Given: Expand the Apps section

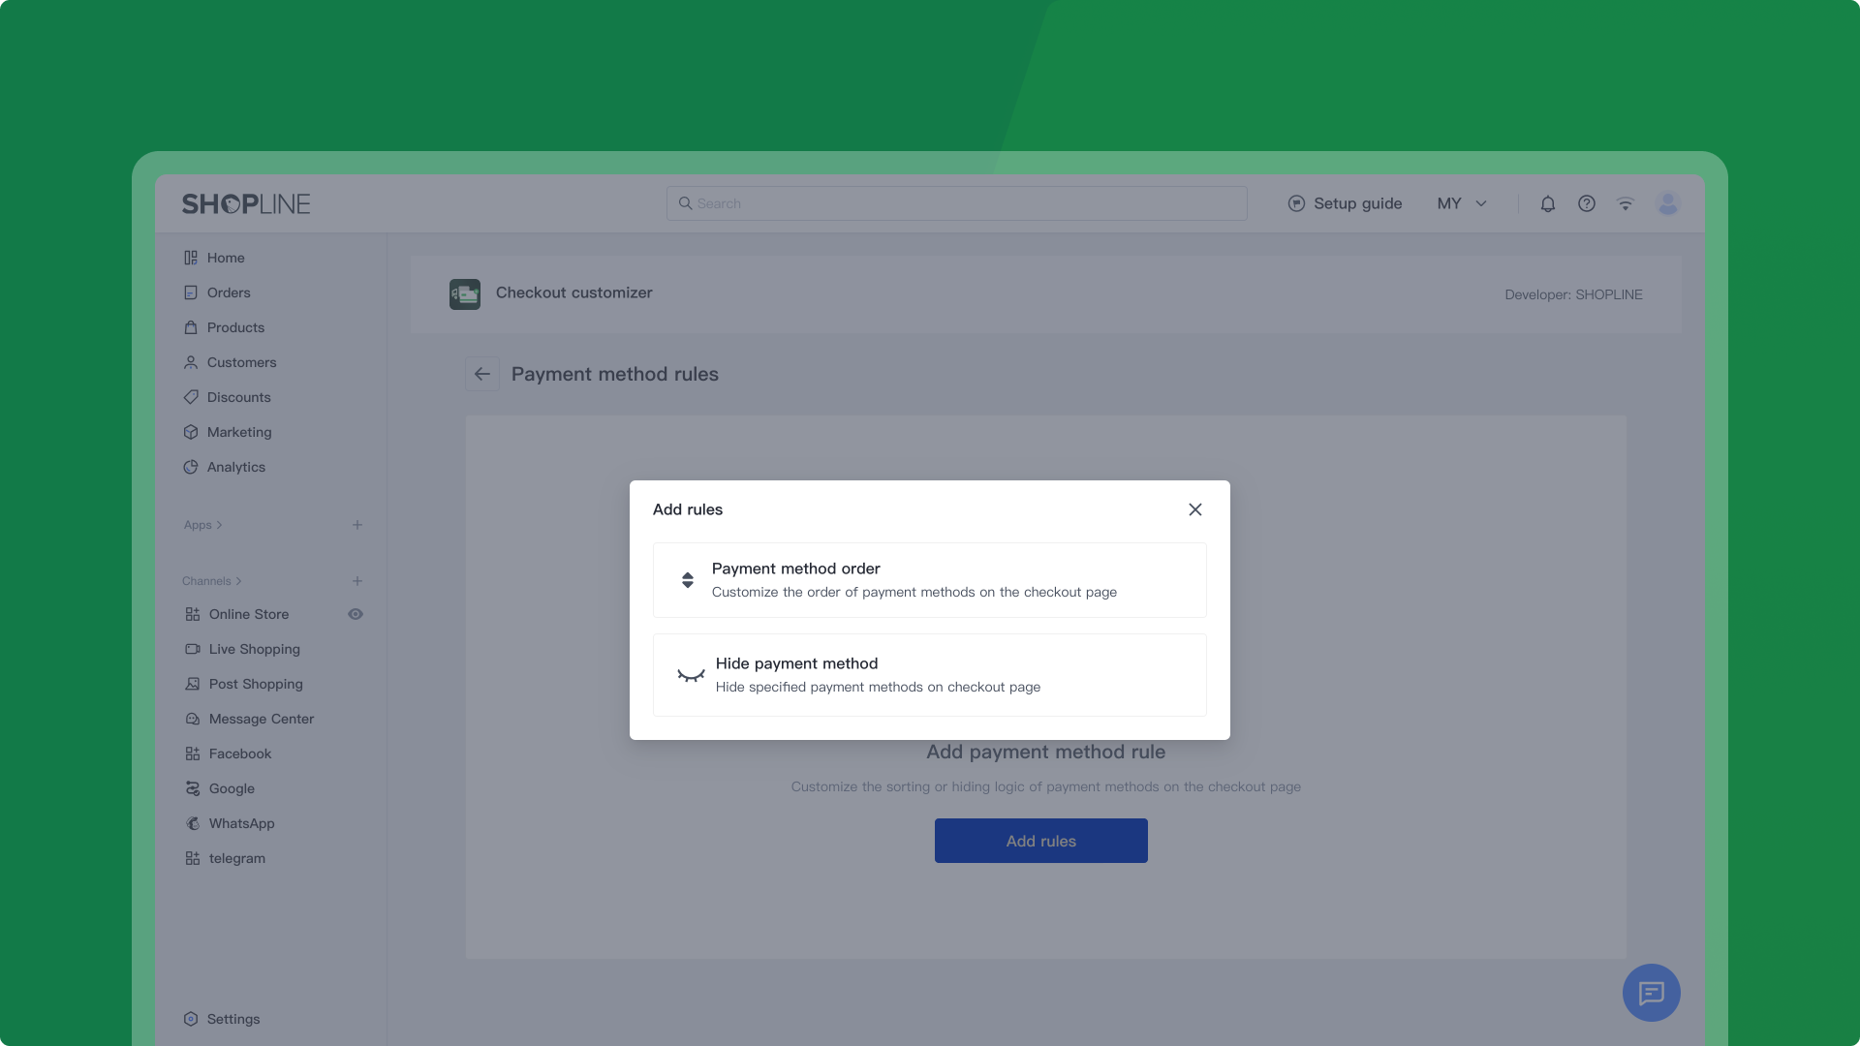Looking at the screenshot, I should (203, 525).
